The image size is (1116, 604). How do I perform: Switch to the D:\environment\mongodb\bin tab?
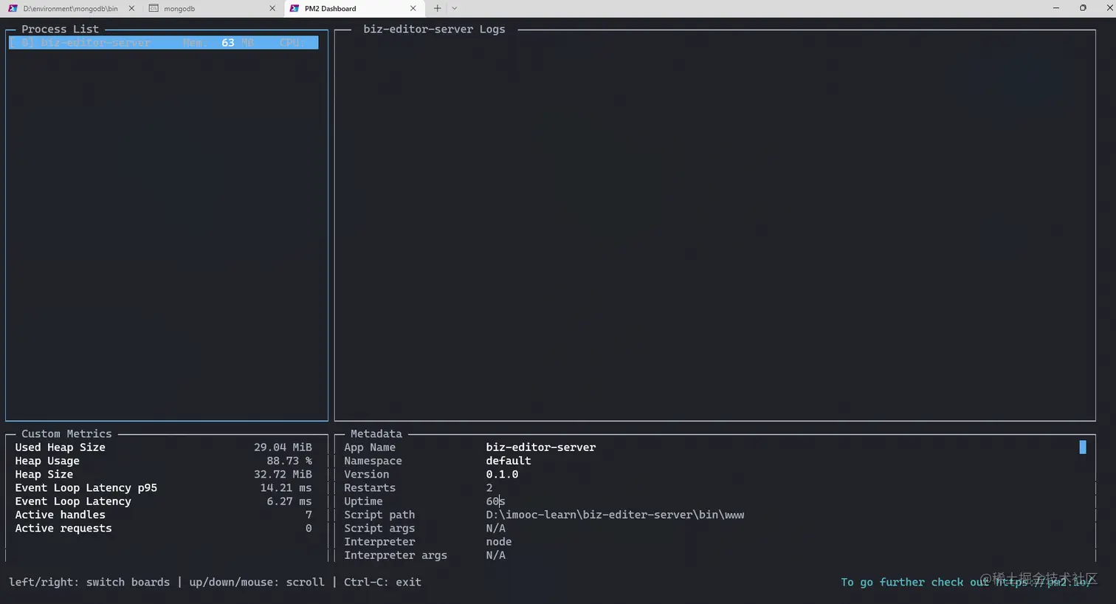point(71,9)
